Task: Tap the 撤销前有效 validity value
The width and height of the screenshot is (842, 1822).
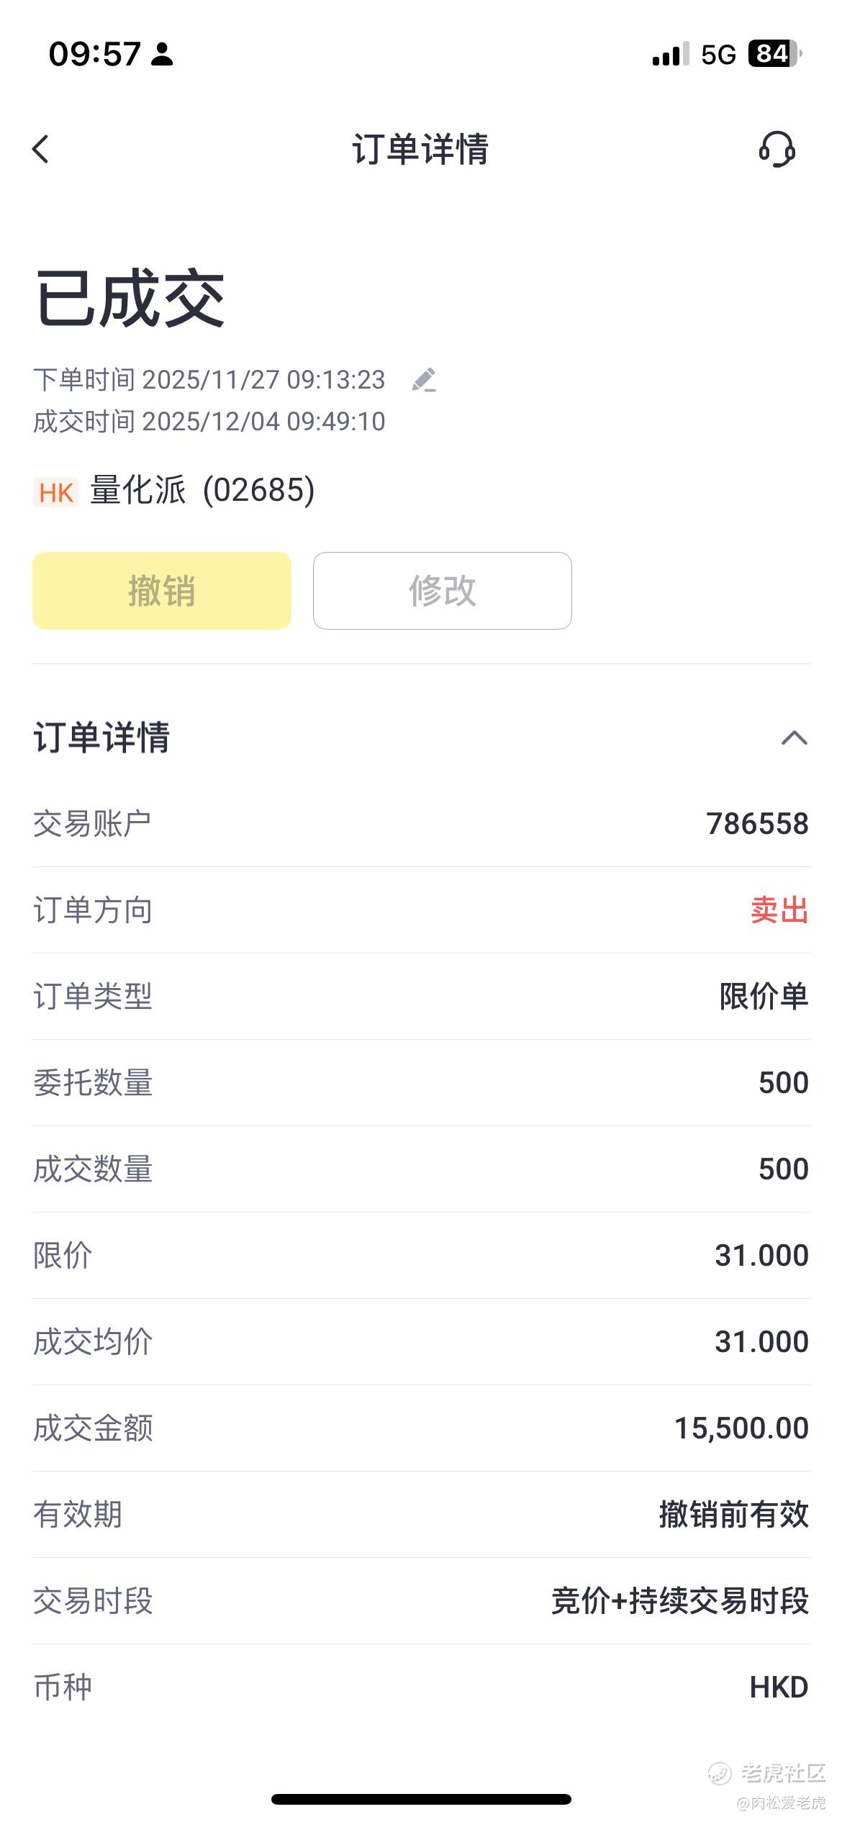Action: pyautogui.click(x=733, y=1515)
